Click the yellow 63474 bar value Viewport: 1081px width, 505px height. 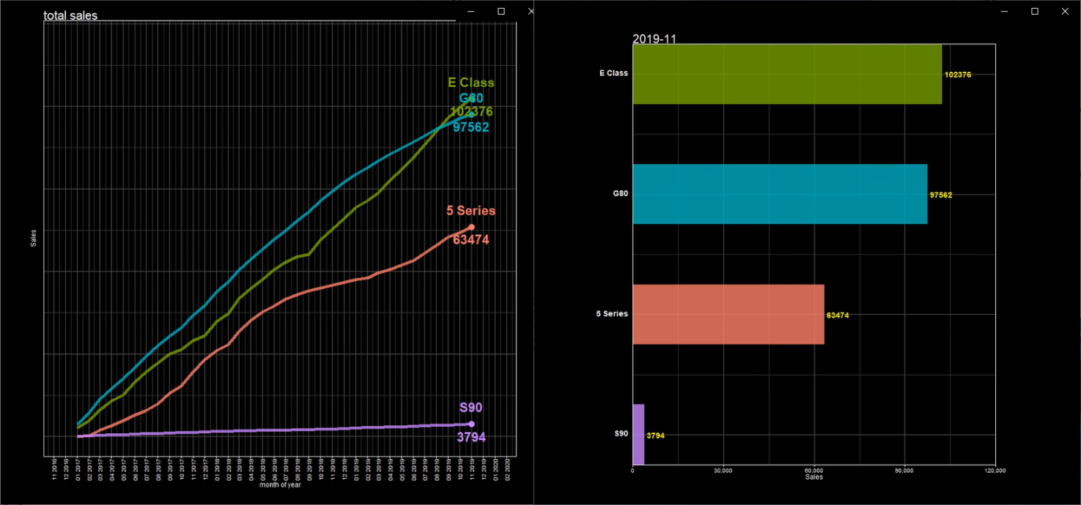coord(838,315)
